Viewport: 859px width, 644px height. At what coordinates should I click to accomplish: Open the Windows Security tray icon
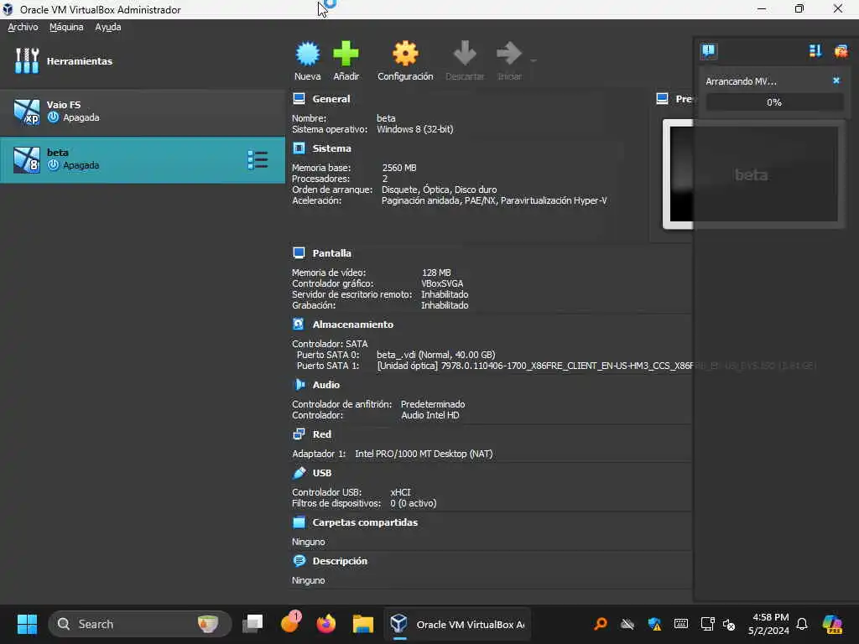tap(654, 624)
